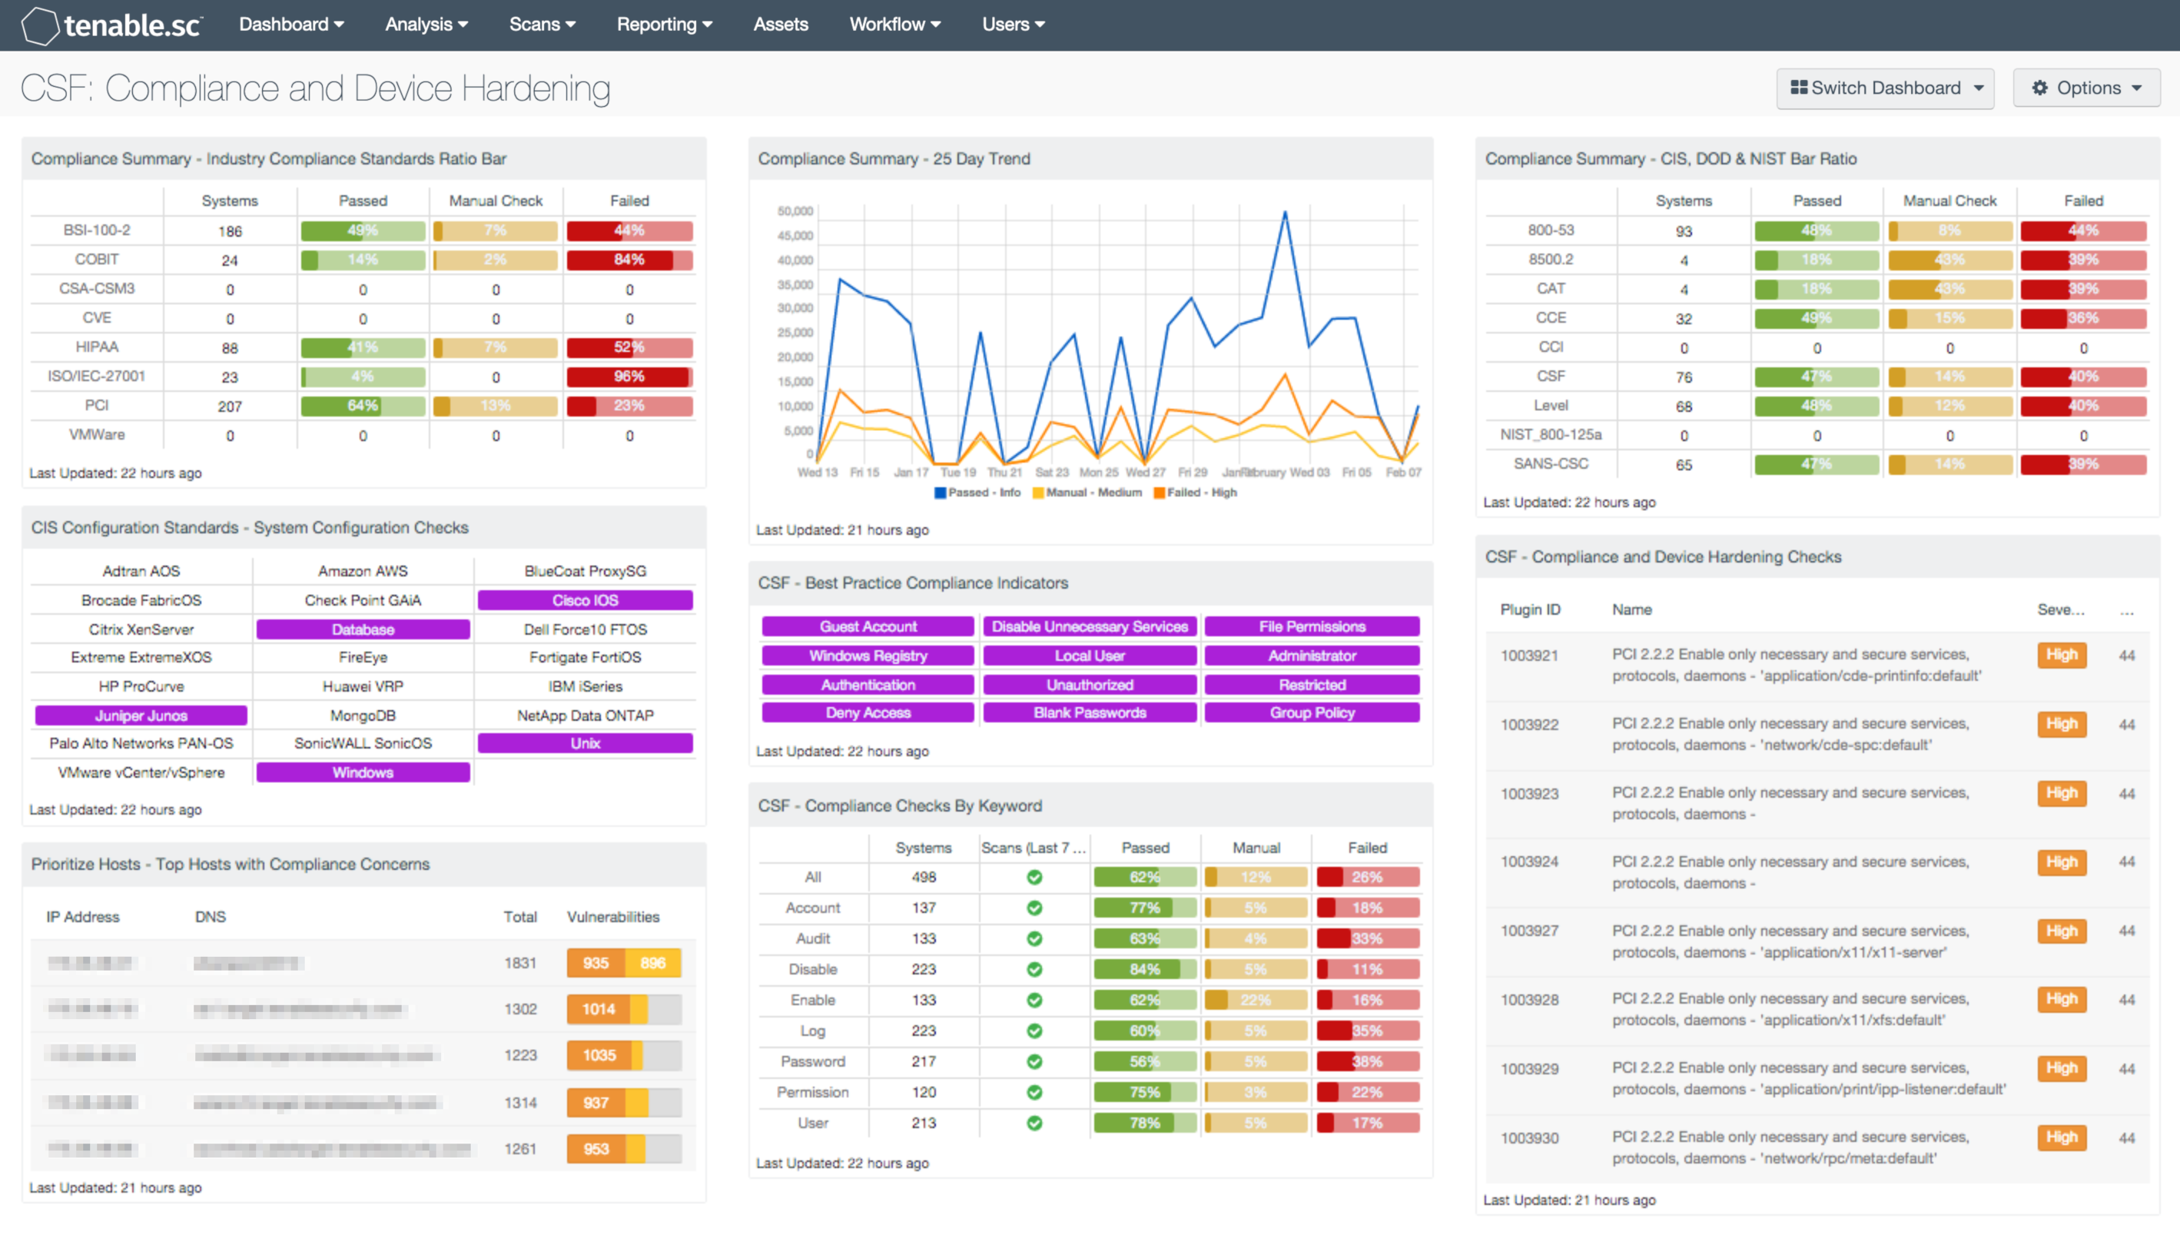Expand the Options dropdown
2180x1248 pixels.
(x=2086, y=88)
